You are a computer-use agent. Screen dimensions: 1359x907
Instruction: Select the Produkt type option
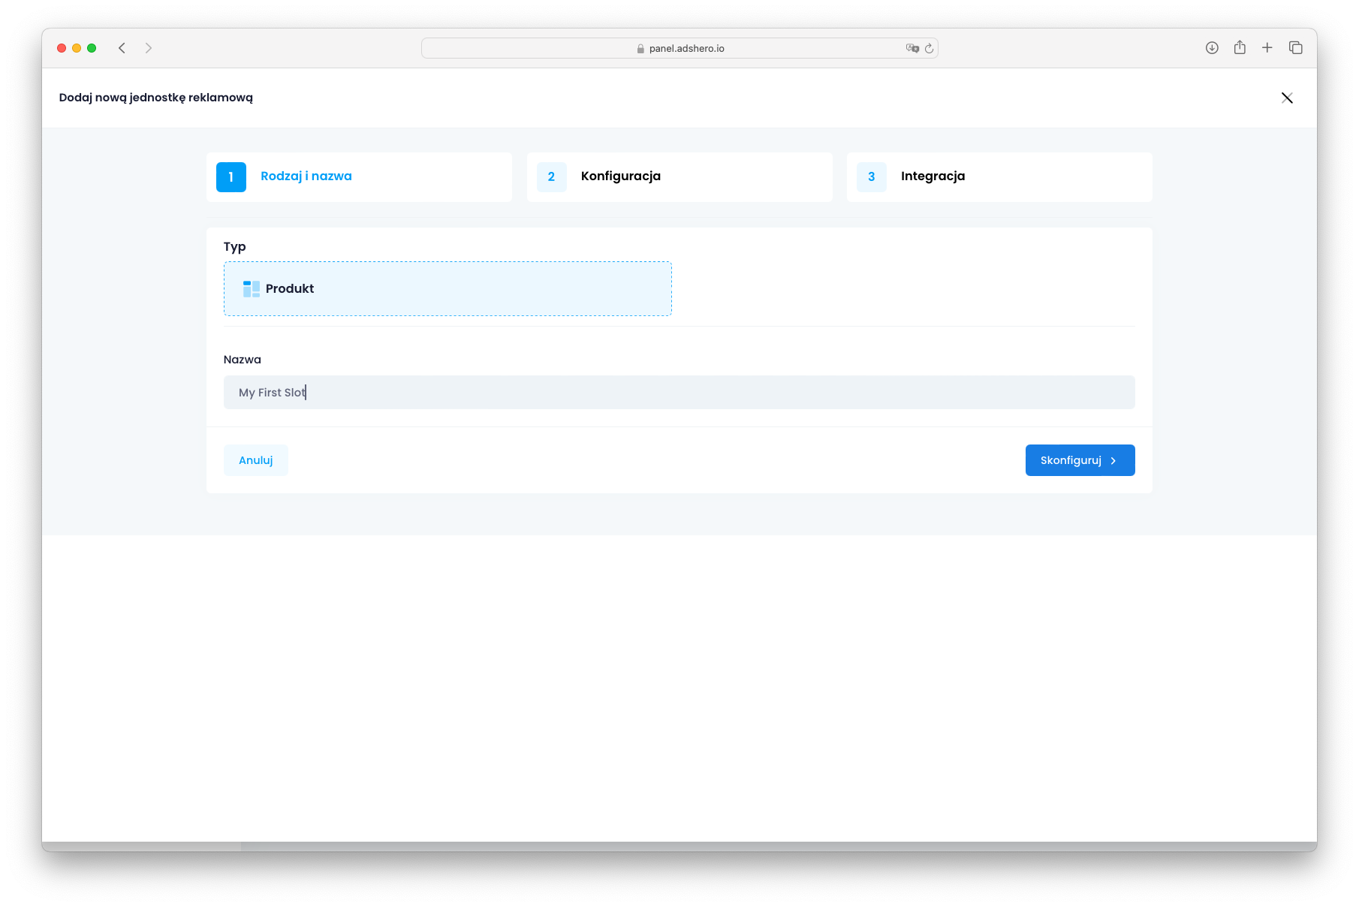coord(447,289)
